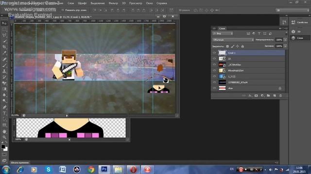Lock image pixels brush icon
This screenshot has height=174, width=311.
coord(232,46)
